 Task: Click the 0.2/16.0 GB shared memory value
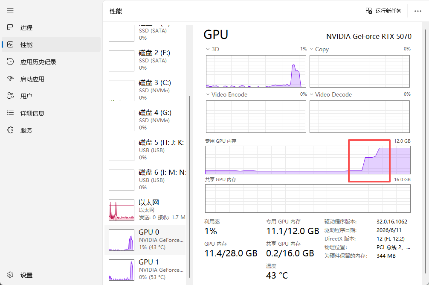[290, 253]
